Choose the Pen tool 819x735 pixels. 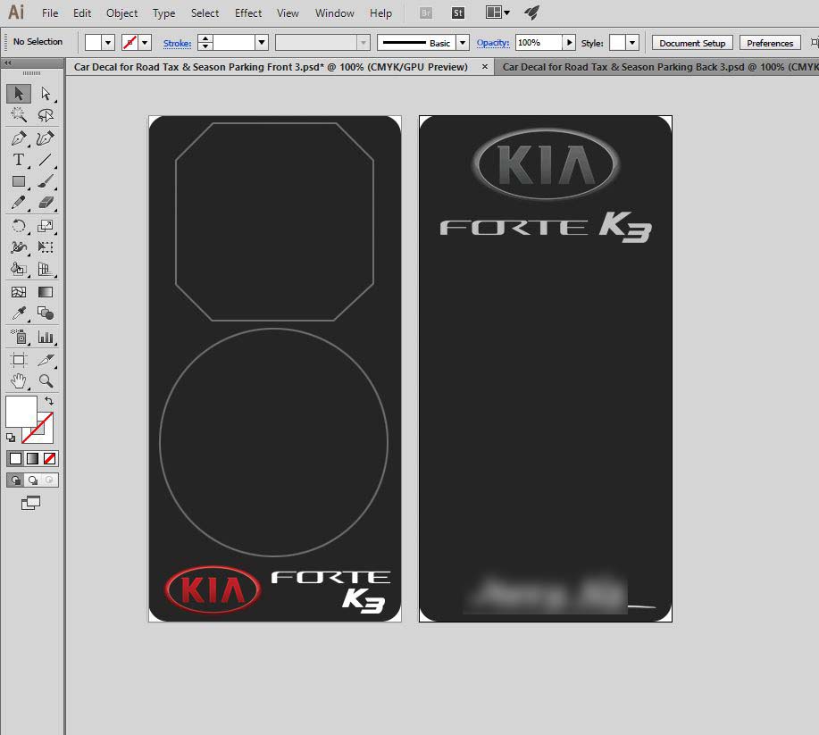[x=18, y=138]
